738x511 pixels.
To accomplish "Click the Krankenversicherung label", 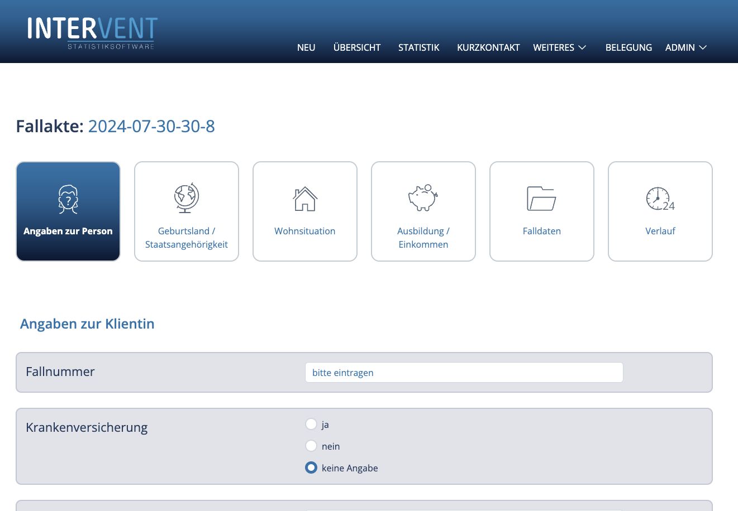I will point(87,427).
